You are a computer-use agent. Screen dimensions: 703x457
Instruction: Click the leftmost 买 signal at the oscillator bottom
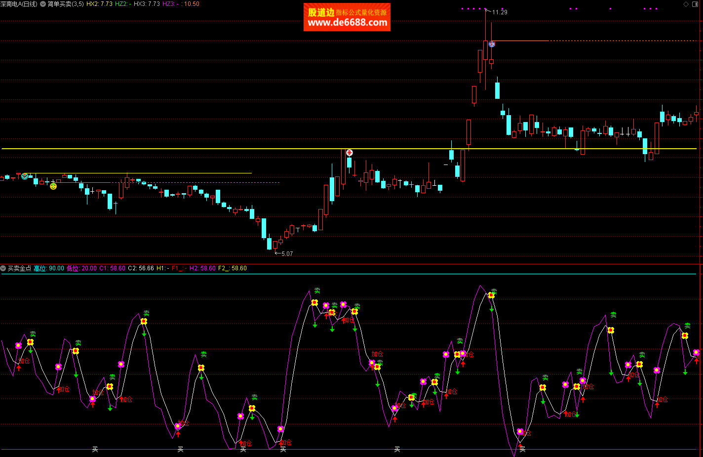(x=95, y=449)
